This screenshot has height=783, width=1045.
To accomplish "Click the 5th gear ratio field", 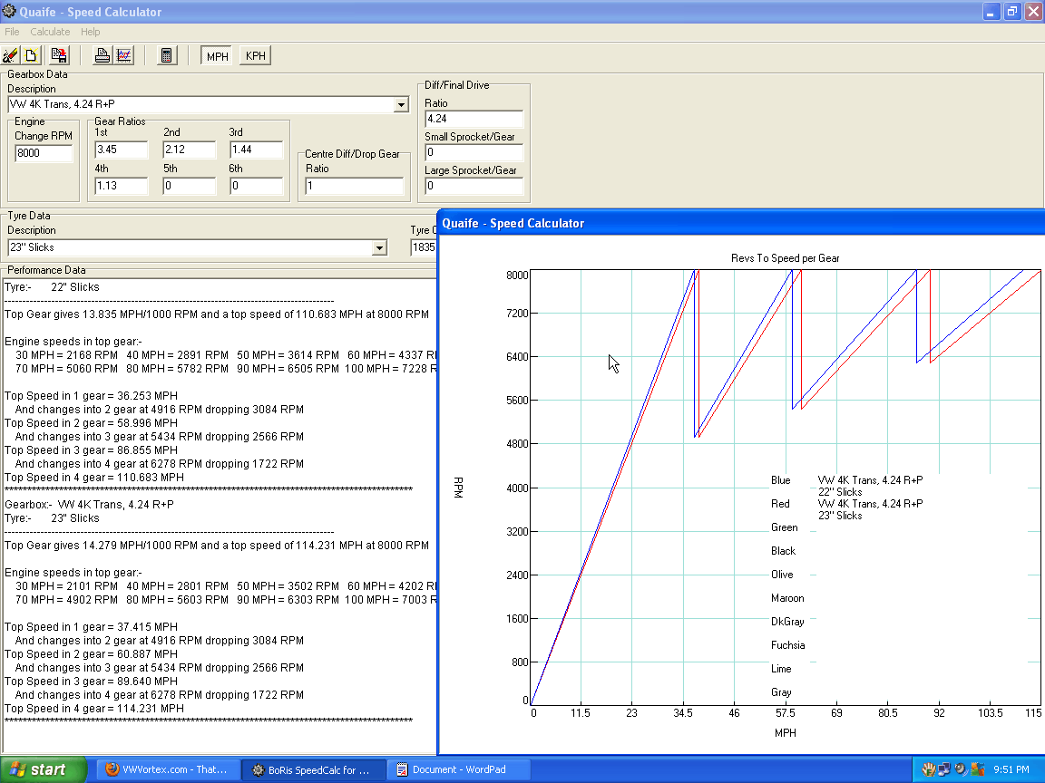I will (190, 186).
